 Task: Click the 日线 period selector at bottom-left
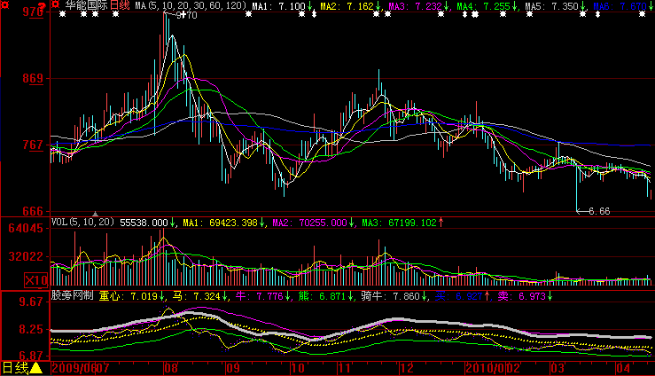click(x=15, y=367)
